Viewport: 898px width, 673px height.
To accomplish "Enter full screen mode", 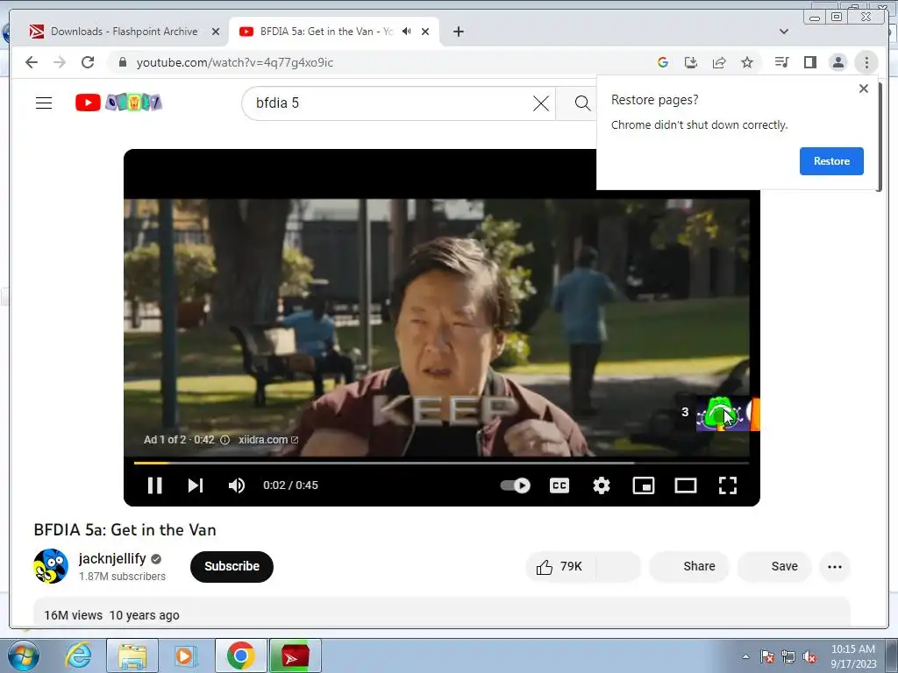I will [727, 485].
